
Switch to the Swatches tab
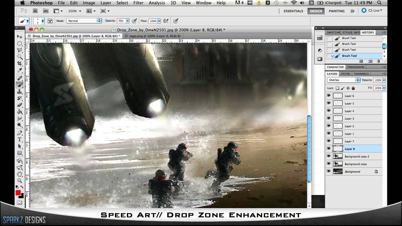(x=334, y=32)
